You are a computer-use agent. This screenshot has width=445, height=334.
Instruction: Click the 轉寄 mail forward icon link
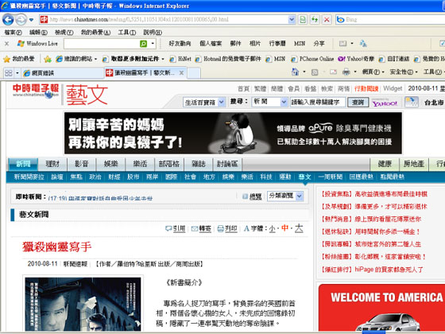pos(201,229)
